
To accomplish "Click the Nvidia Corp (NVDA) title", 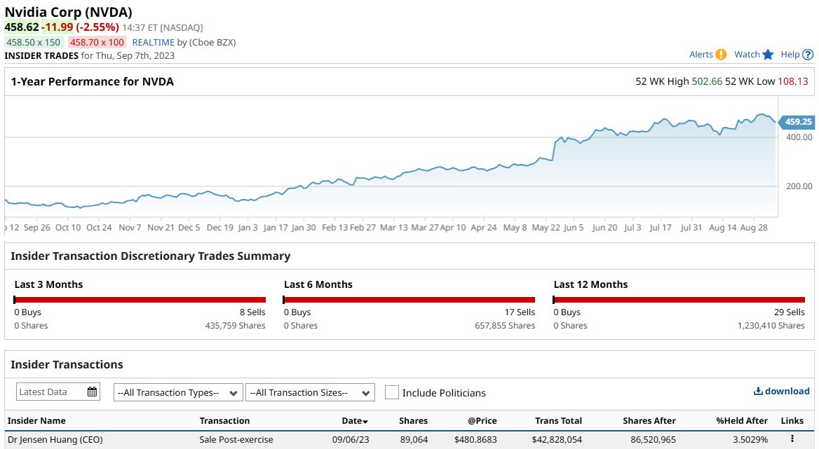I will (69, 12).
